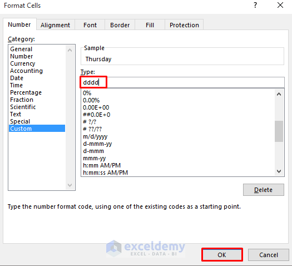Click the format list scrollbar thumb
Image resolution: width=292 pixels, height=266 pixels.
[x=279, y=131]
